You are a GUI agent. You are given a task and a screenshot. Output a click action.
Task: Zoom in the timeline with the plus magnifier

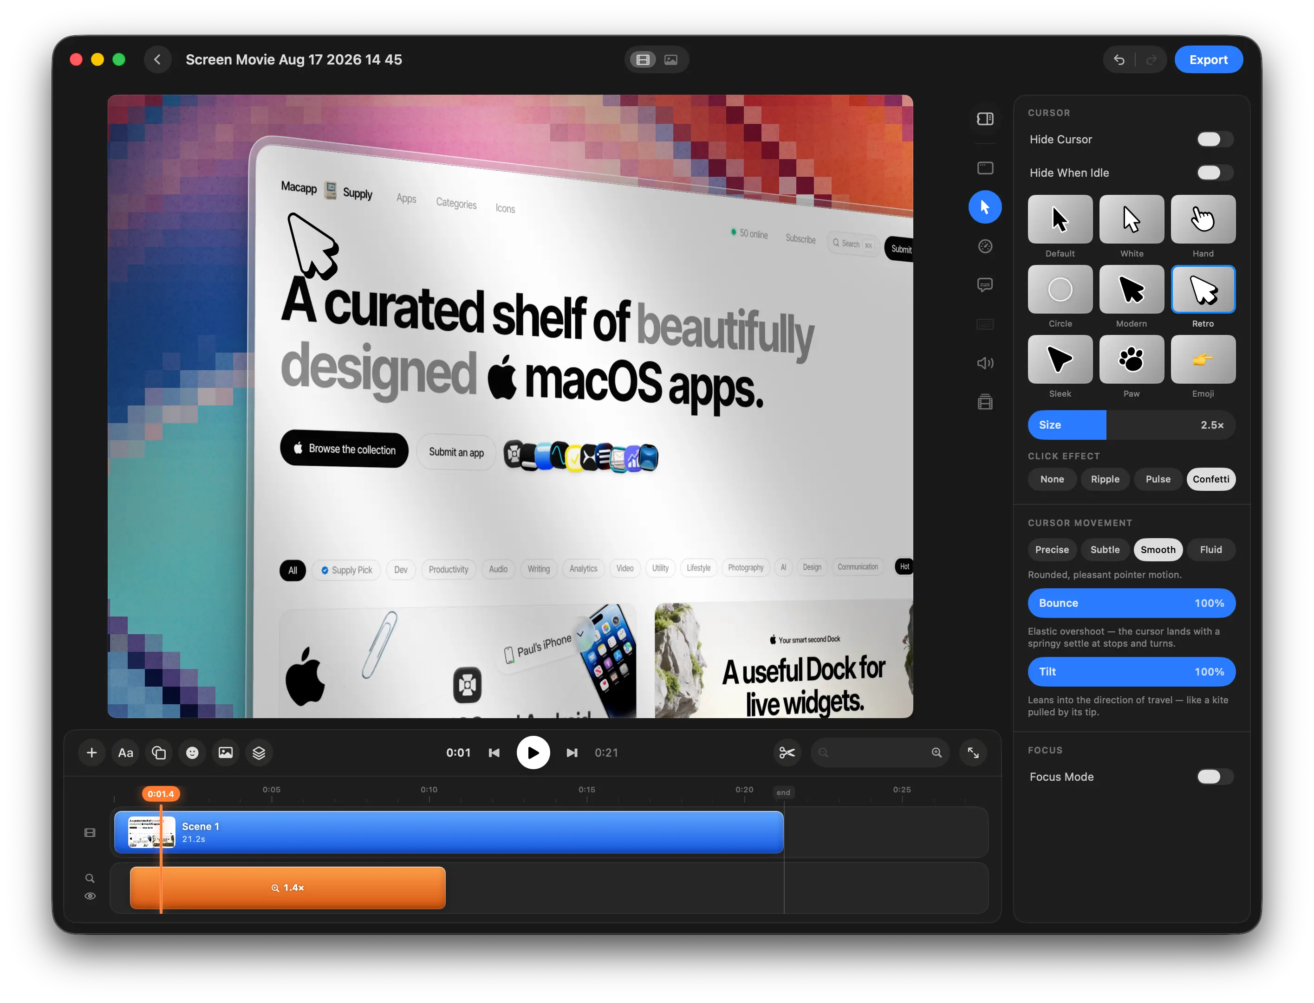click(937, 753)
